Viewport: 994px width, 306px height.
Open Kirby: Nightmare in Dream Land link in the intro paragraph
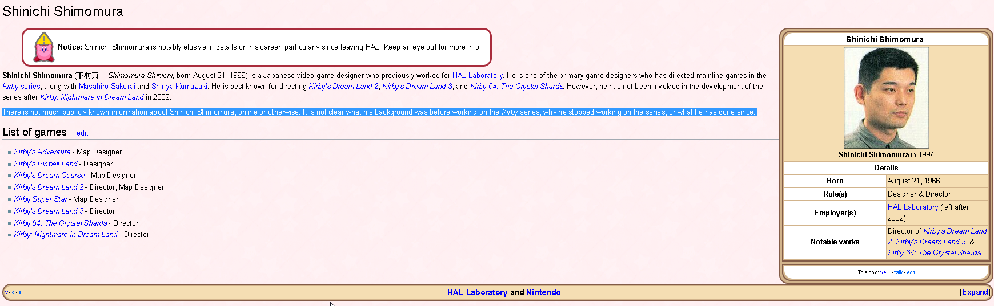(x=92, y=97)
